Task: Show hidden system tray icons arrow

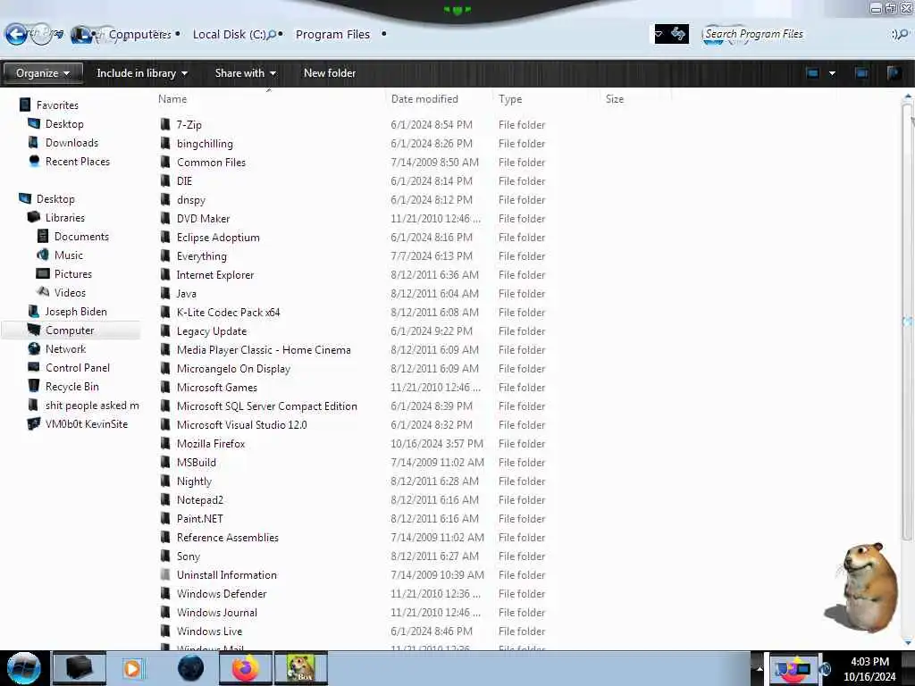Action: tap(760, 668)
